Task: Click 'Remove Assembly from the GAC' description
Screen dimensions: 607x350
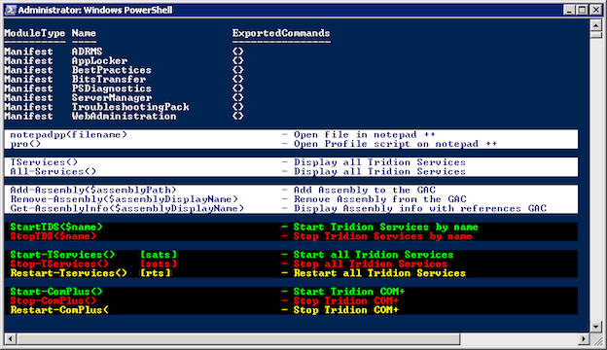Action: [x=379, y=199]
